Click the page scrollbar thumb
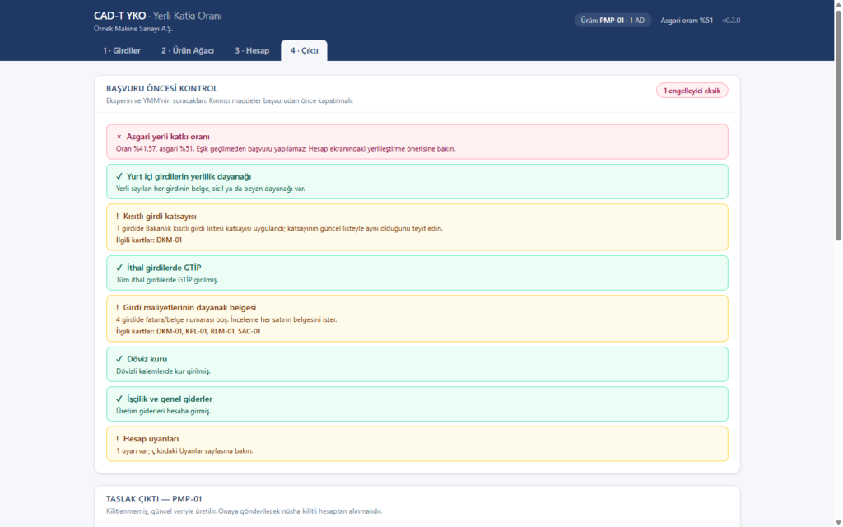Viewport: 843px width, 527px height. point(838,125)
